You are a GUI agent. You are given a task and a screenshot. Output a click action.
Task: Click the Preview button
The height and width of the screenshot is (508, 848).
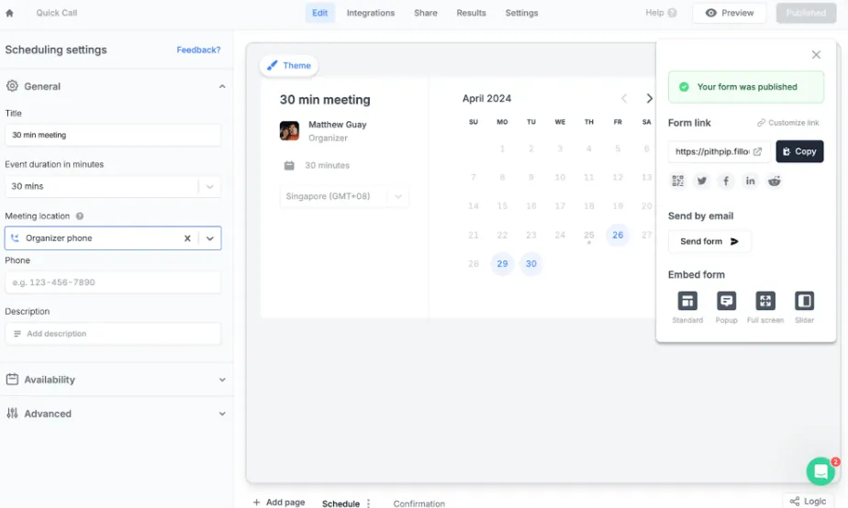tap(729, 13)
